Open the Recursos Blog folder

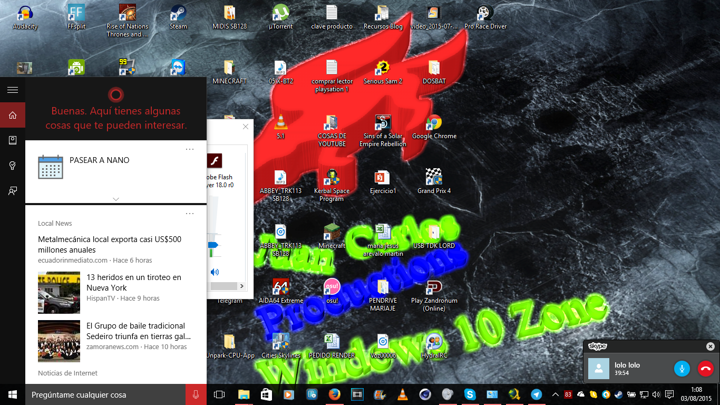(383, 17)
